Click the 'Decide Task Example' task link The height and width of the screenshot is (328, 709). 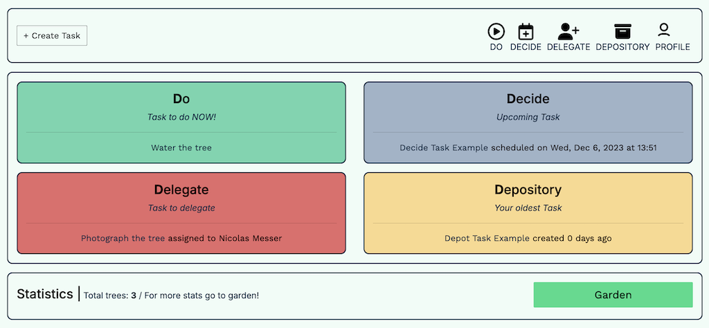[444, 147]
